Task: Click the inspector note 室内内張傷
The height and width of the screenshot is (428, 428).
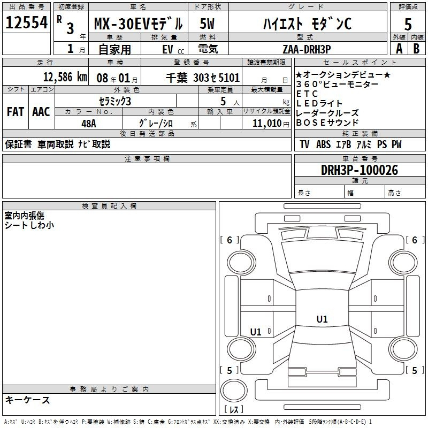Action: (x=24, y=216)
